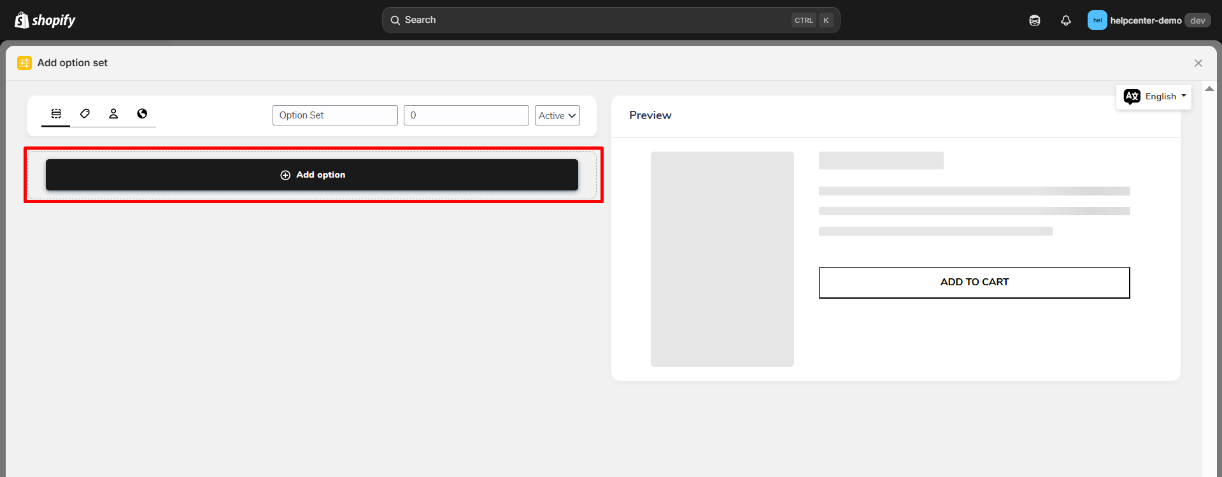Click the Shopify logo
This screenshot has height=477, width=1222.
tap(45, 20)
